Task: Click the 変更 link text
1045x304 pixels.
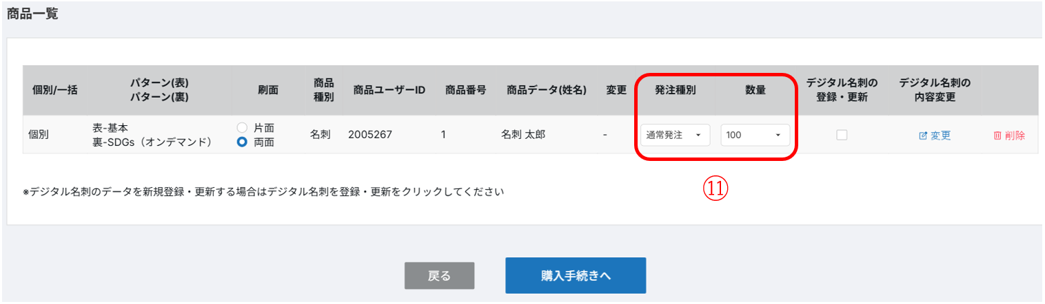Action: [940, 135]
